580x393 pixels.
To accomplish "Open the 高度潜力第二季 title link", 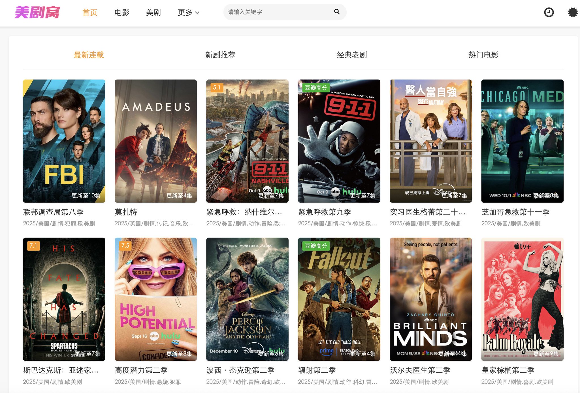I will (x=141, y=370).
